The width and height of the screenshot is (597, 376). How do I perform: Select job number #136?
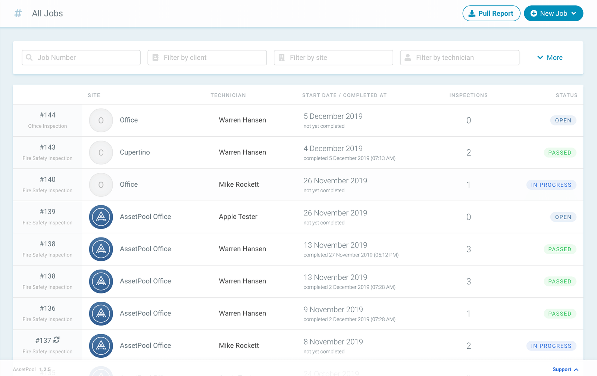click(x=47, y=308)
